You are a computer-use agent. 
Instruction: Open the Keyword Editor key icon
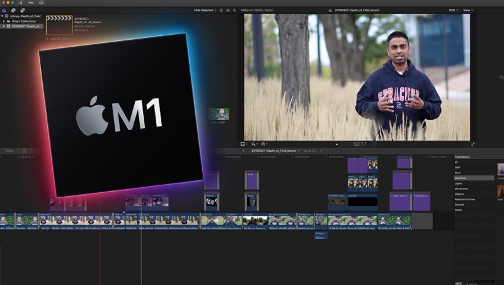[x=31, y=3]
